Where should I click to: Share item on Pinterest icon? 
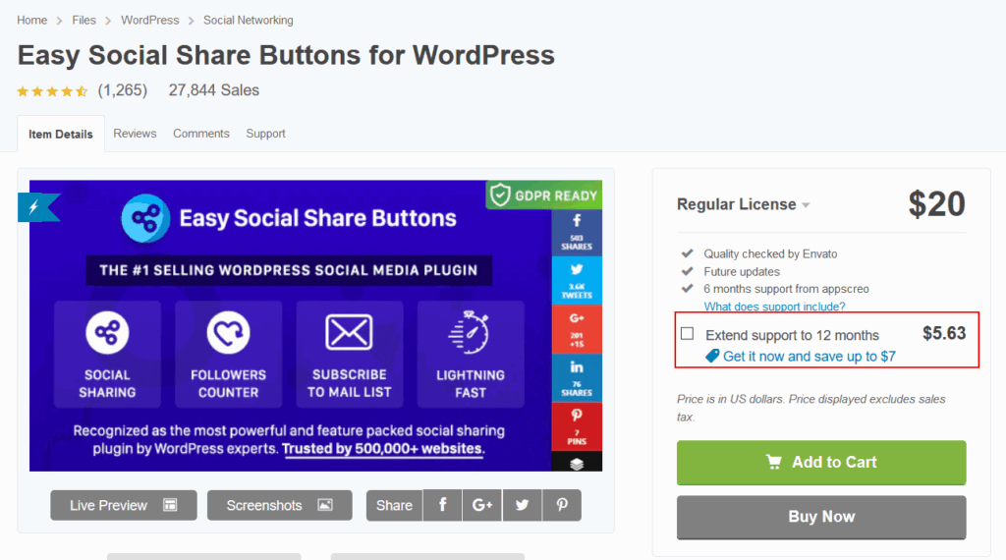coord(562,505)
